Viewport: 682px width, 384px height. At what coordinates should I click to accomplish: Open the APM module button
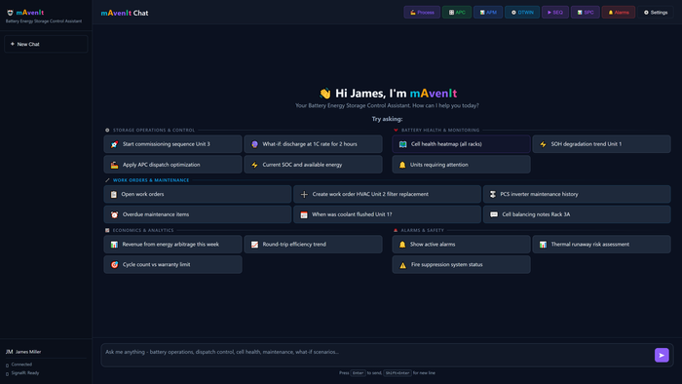tap(488, 12)
